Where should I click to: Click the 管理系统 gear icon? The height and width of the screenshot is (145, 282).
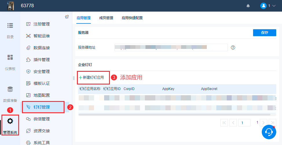coord(10,121)
